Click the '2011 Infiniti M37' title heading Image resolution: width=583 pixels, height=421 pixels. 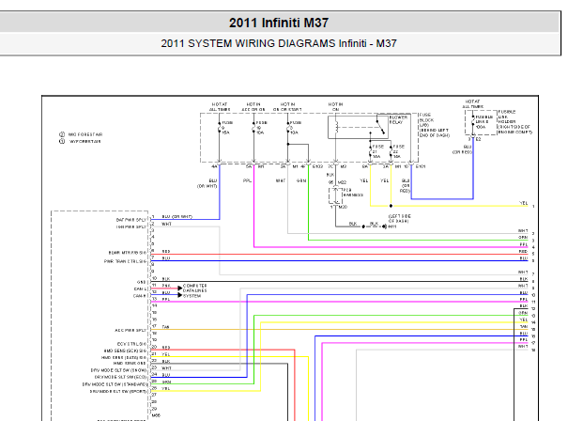(x=279, y=23)
